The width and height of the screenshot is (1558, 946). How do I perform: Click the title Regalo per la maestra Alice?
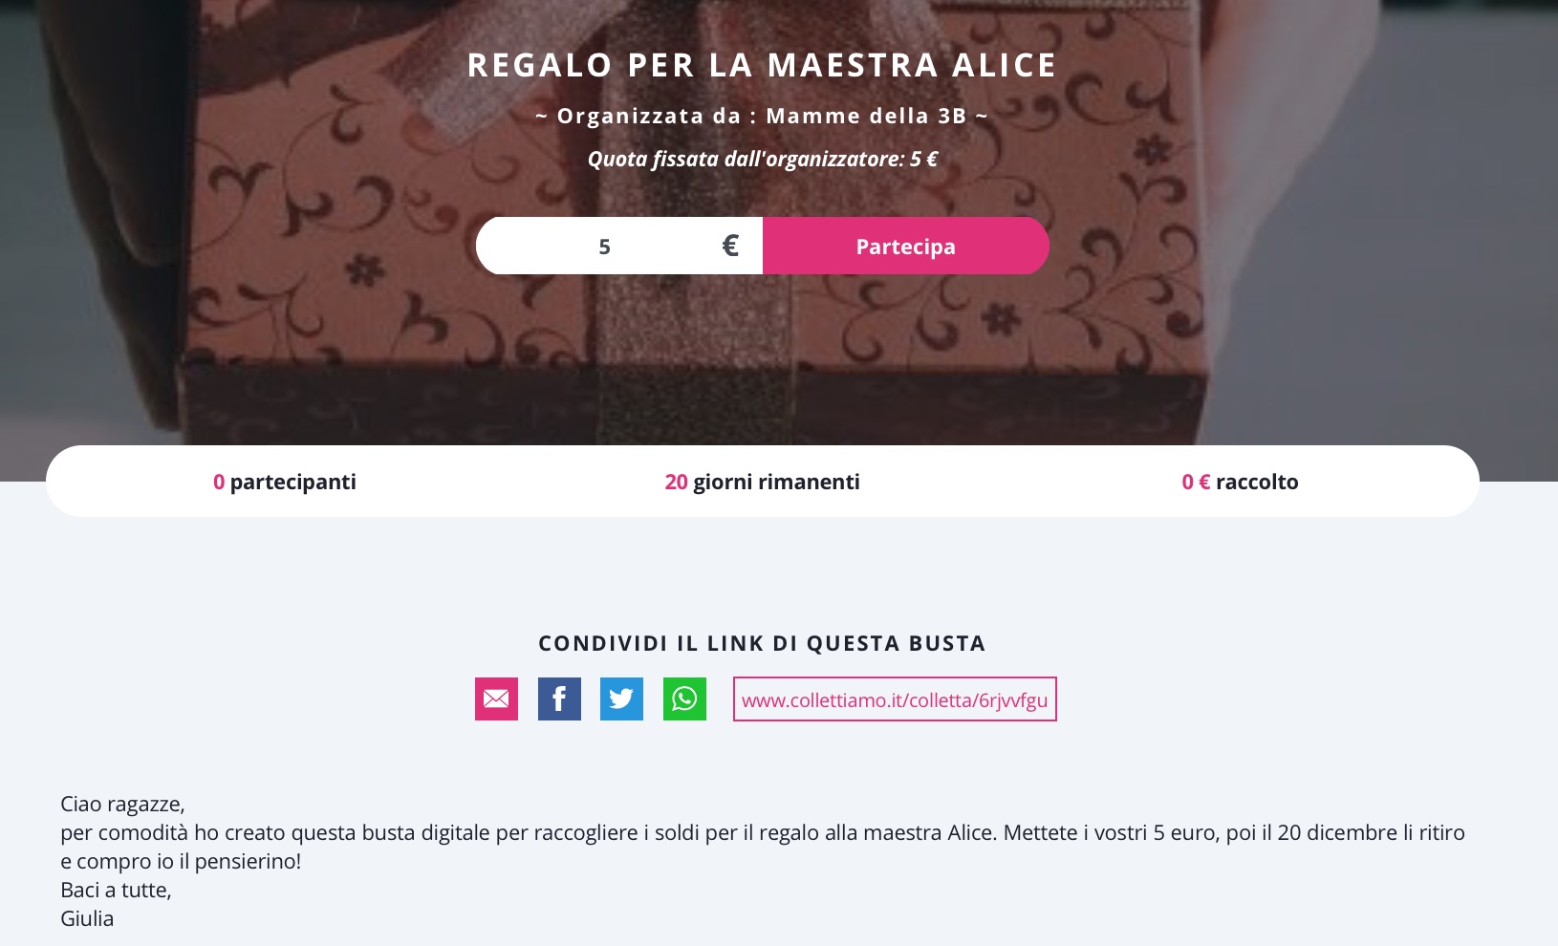tap(762, 64)
